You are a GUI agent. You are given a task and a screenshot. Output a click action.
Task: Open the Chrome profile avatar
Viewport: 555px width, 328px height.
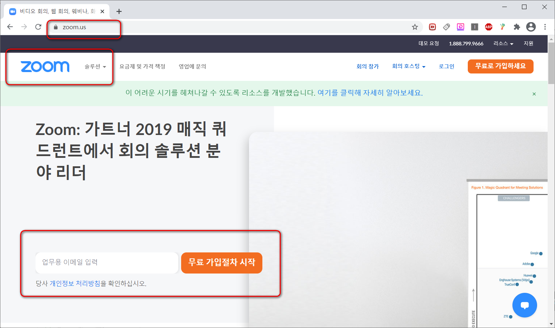pyautogui.click(x=531, y=27)
